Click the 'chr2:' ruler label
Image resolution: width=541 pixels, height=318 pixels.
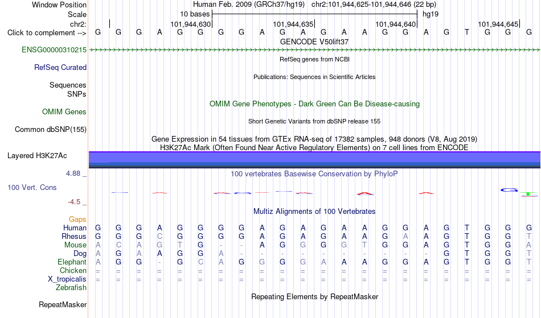78,24
